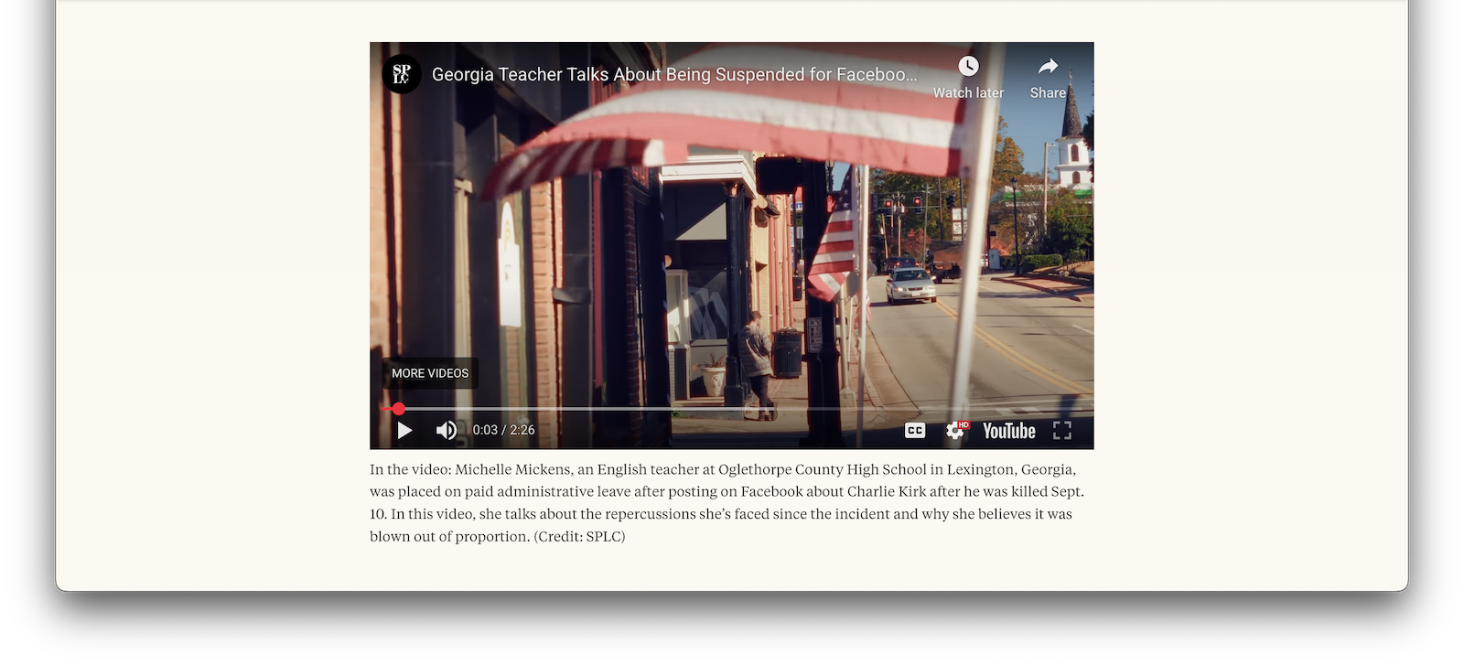Viewport: 1464px width, 665px height.
Task: Enter fullscreen mode for the video
Action: 1061,430
